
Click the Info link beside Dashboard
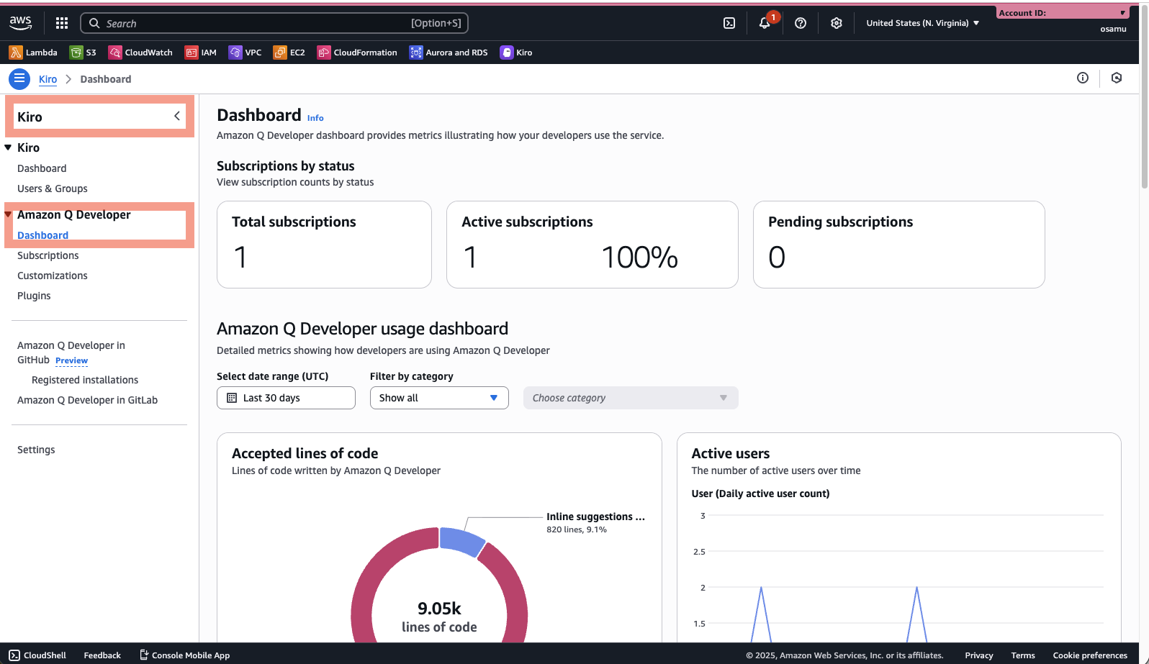315,118
